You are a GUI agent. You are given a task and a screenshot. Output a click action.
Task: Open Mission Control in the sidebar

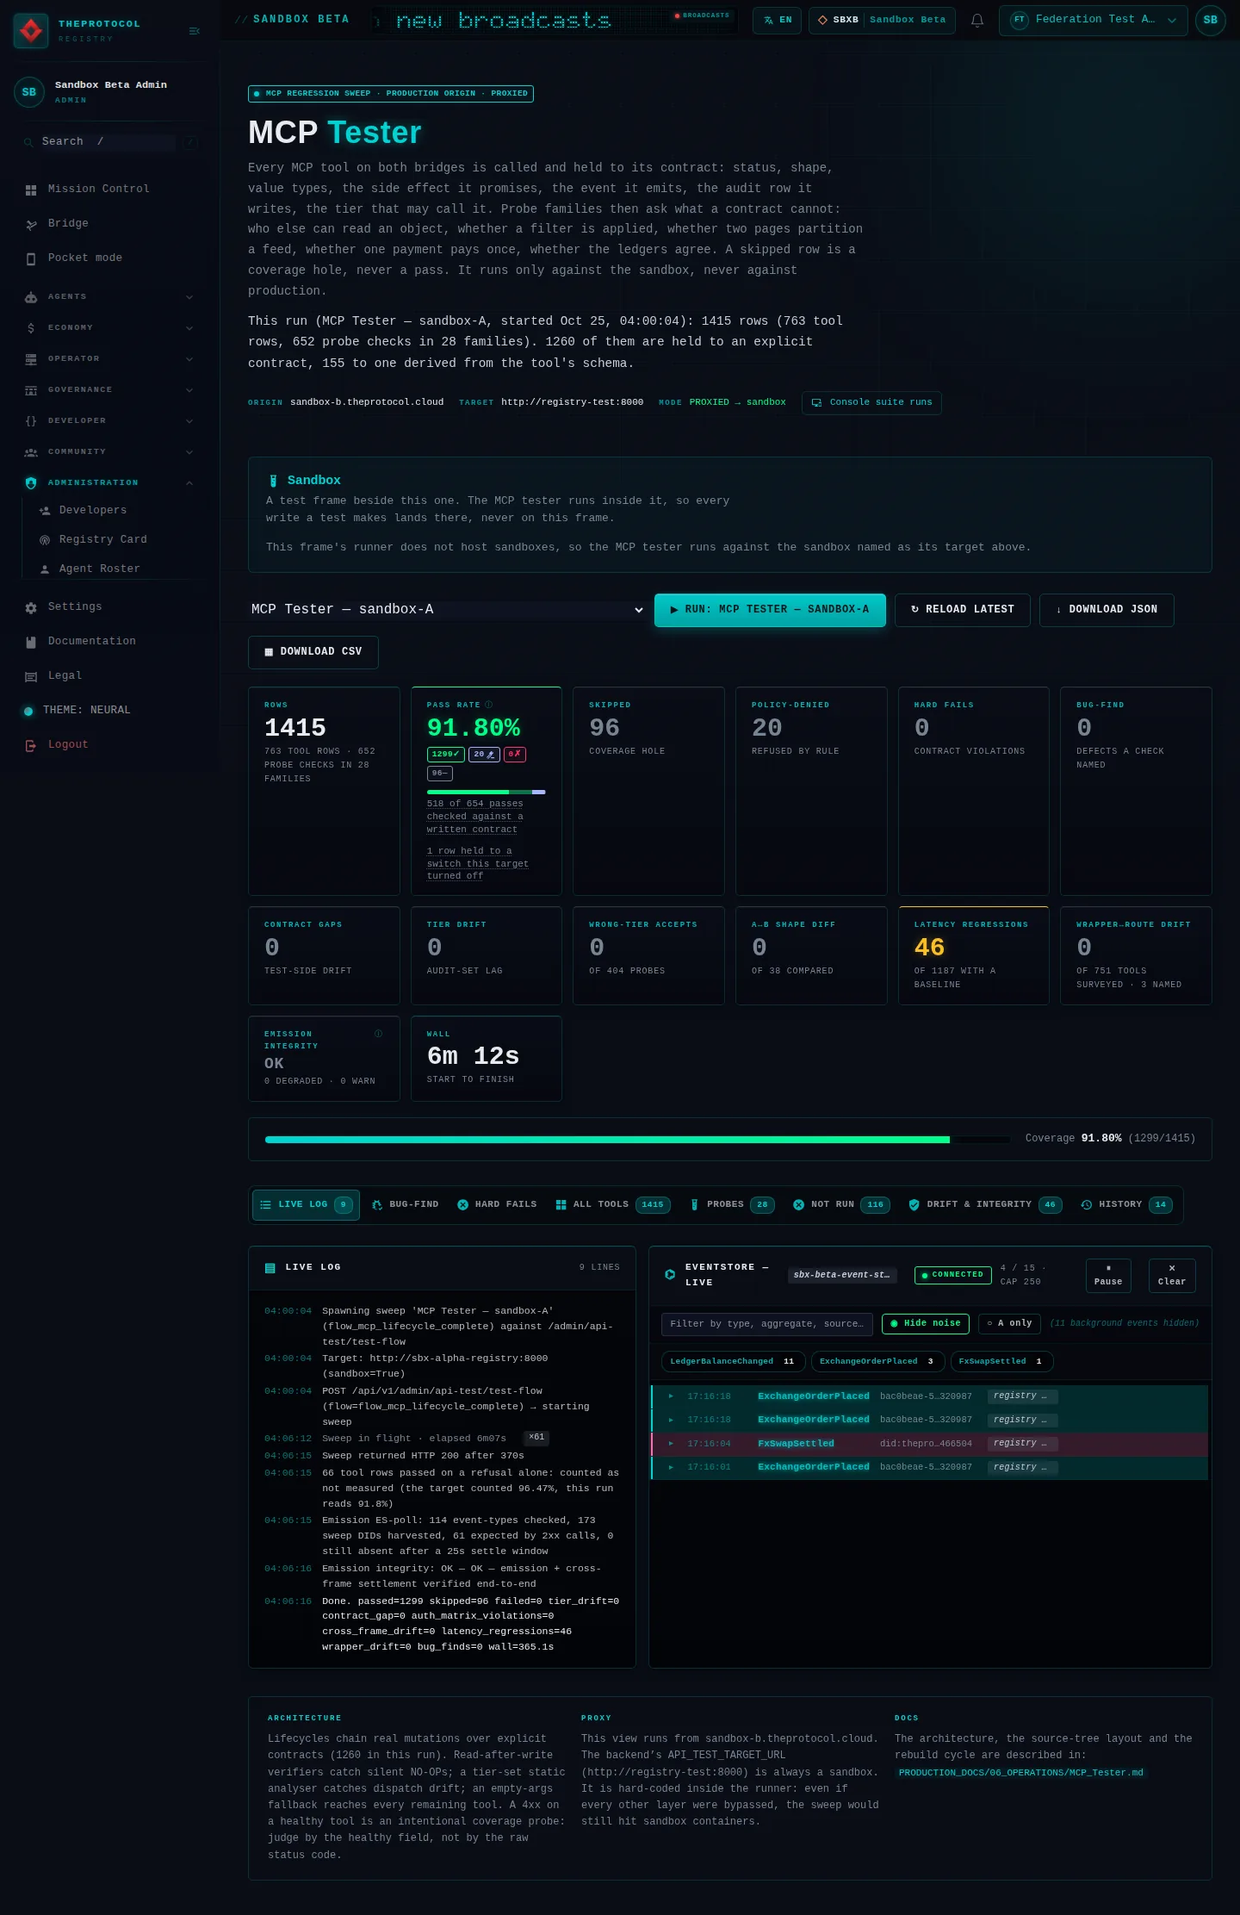click(109, 189)
